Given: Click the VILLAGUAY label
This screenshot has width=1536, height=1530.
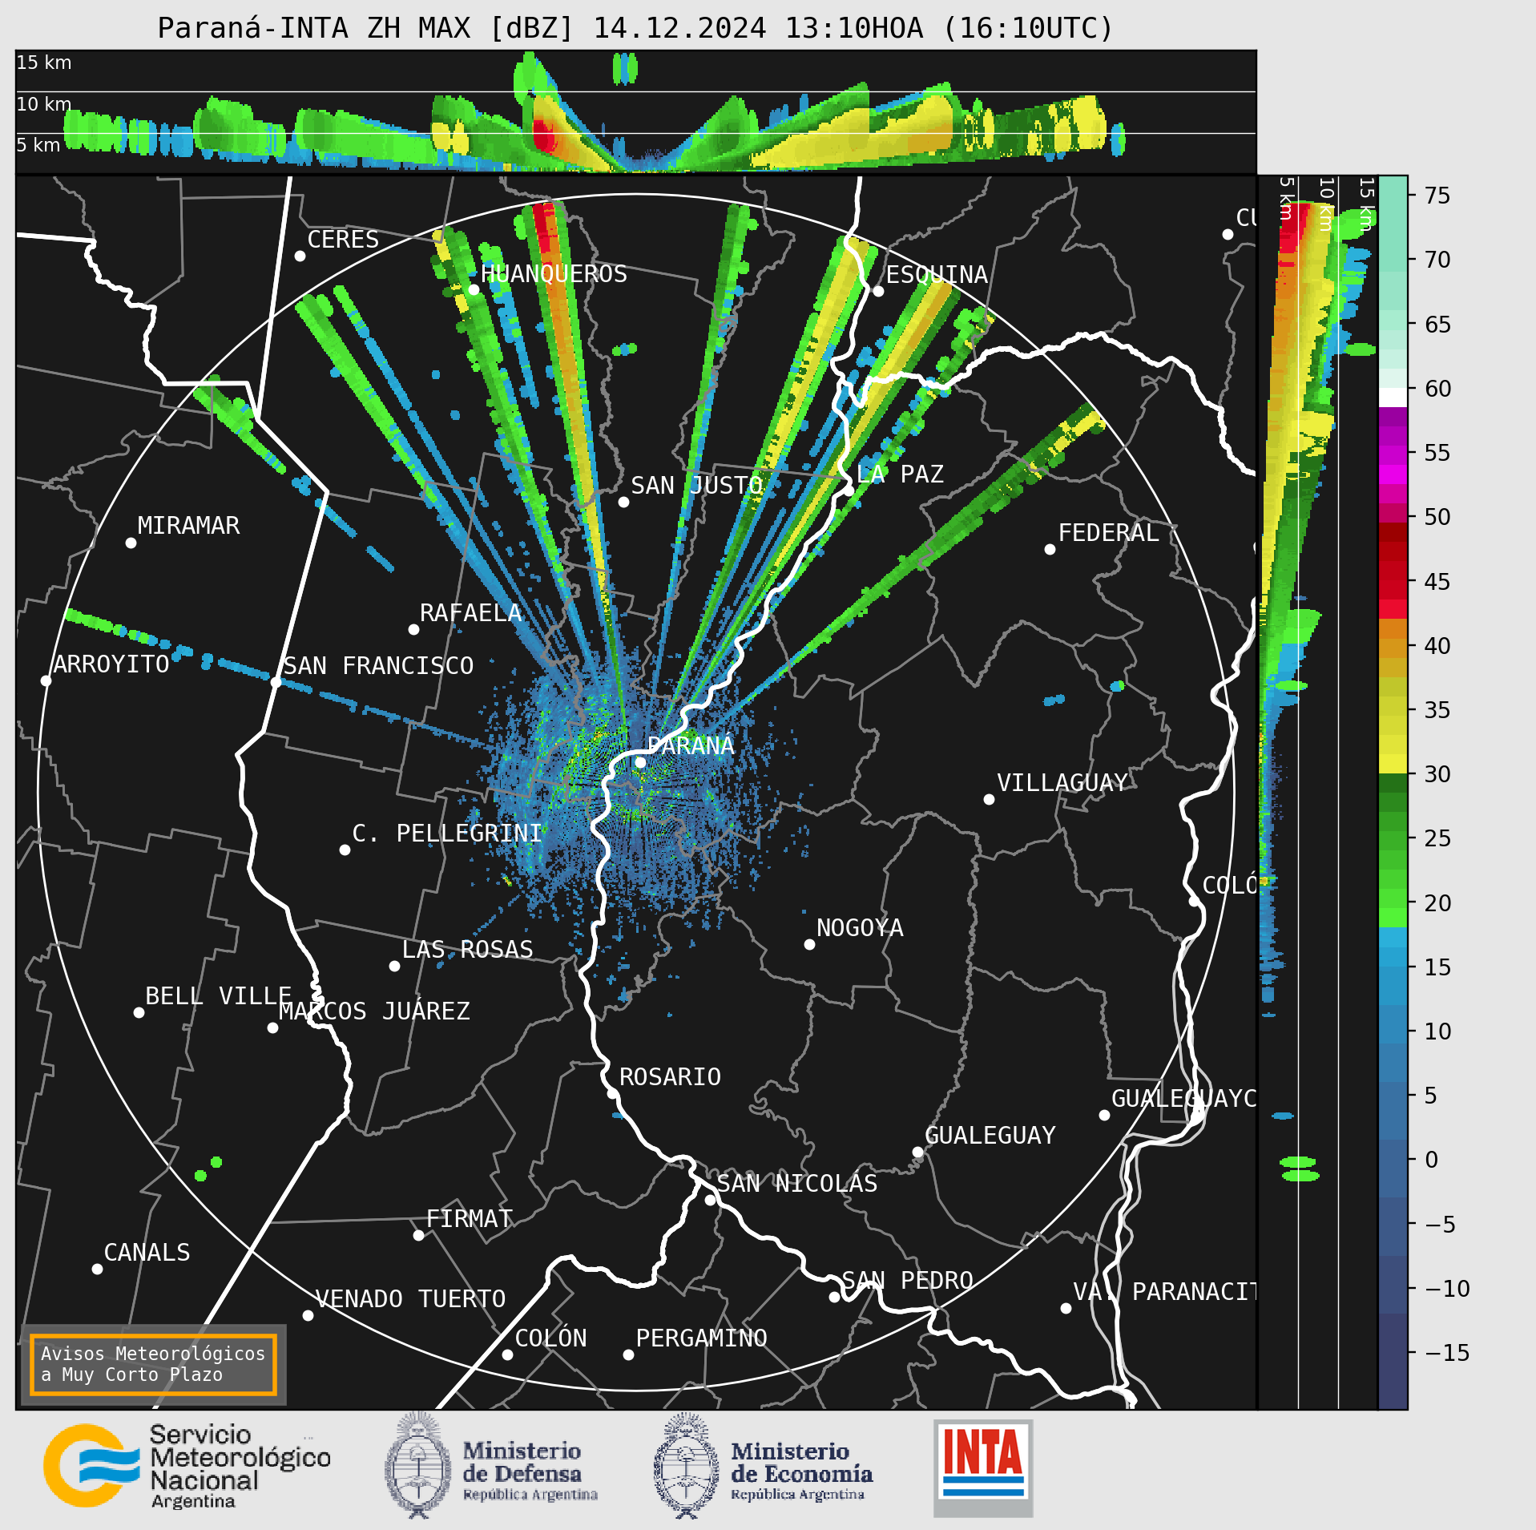Looking at the screenshot, I should click(1062, 782).
